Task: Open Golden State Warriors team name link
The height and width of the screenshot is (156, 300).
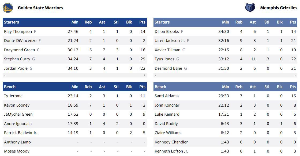Action: pos(40,8)
